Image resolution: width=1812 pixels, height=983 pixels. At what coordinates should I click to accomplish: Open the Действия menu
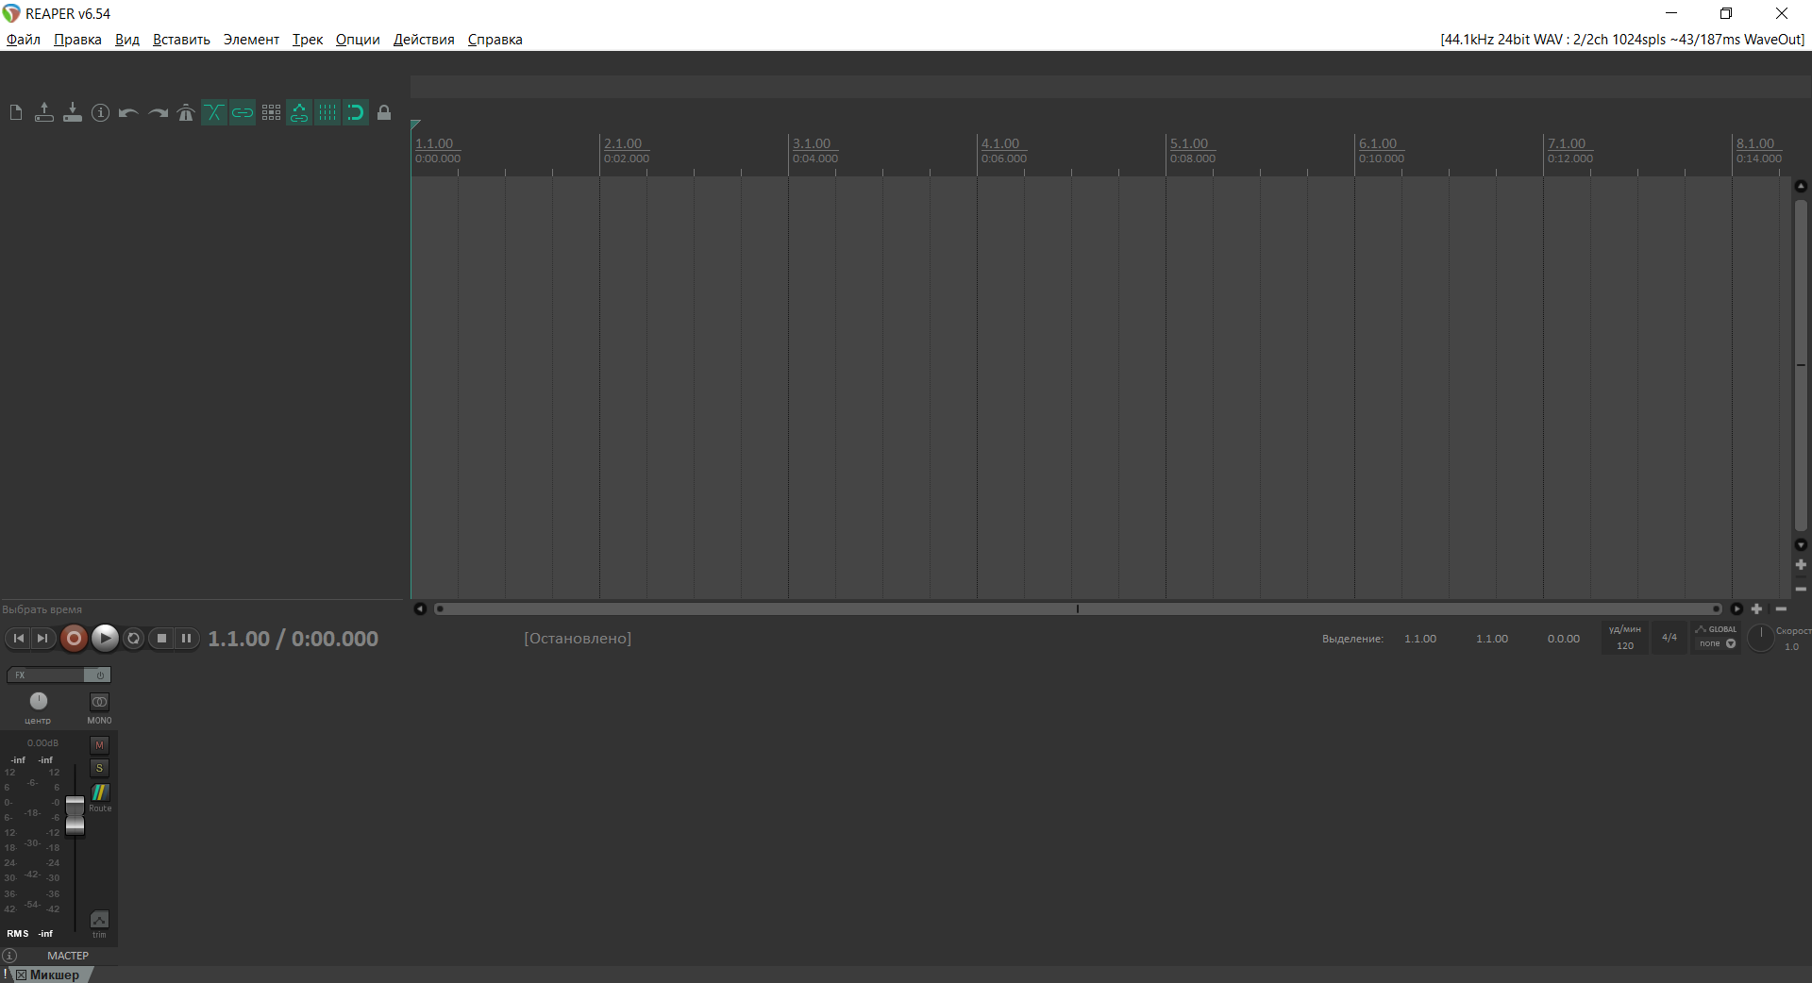tap(424, 40)
